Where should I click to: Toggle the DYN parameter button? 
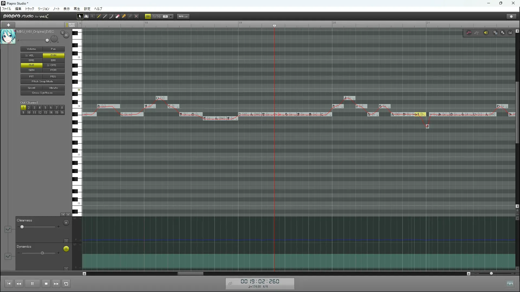pos(53,55)
